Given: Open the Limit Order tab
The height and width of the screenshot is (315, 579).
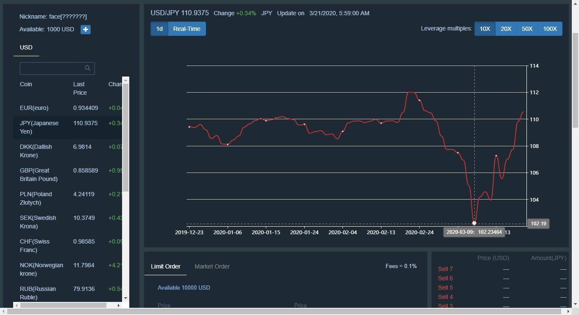Looking at the screenshot, I should tap(165, 266).
